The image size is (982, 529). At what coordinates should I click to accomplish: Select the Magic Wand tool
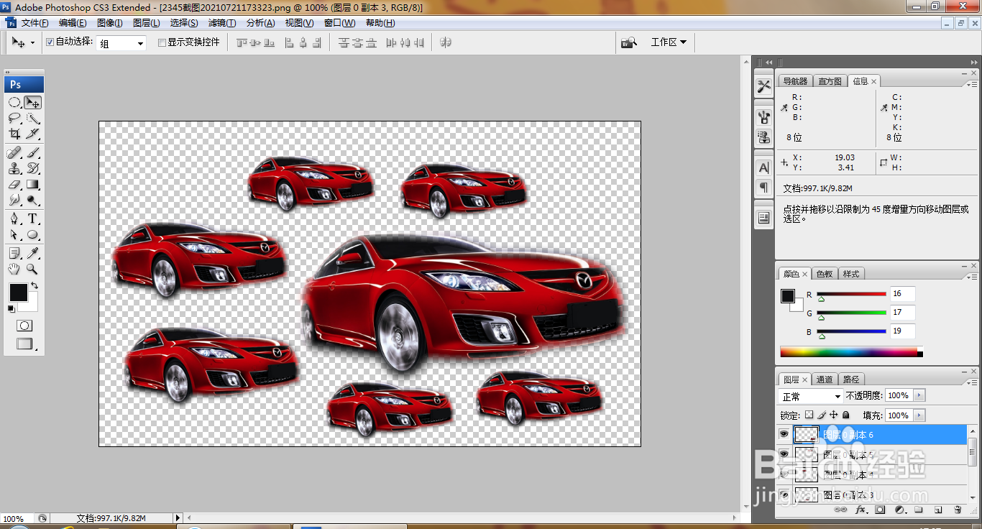pos(33,119)
